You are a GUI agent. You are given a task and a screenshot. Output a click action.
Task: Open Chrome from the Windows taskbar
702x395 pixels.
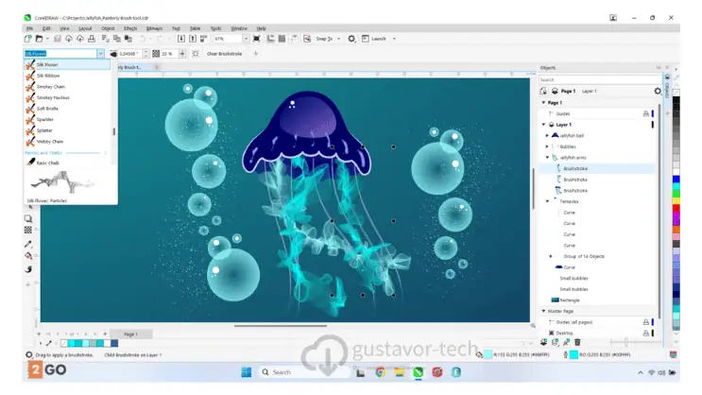(x=380, y=372)
